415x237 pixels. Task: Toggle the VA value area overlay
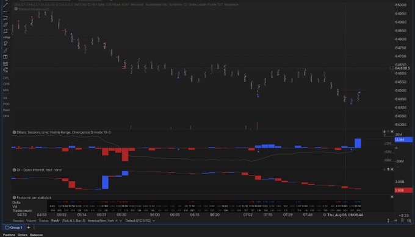click(5, 98)
